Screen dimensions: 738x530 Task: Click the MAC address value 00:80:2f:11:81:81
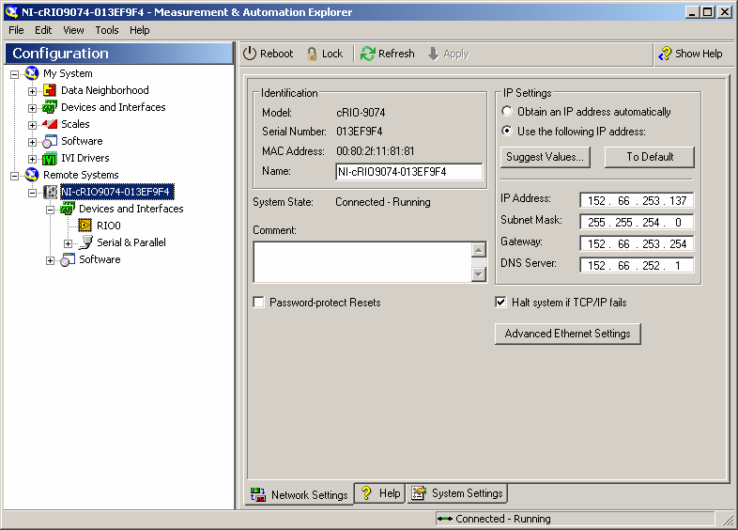(x=376, y=151)
